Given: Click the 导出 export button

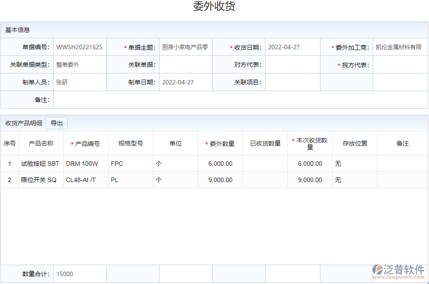Looking at the screenshot, I should click(x=56, y=123).
